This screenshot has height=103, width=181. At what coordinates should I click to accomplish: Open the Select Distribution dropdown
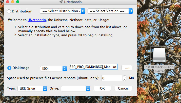(63, 11)
